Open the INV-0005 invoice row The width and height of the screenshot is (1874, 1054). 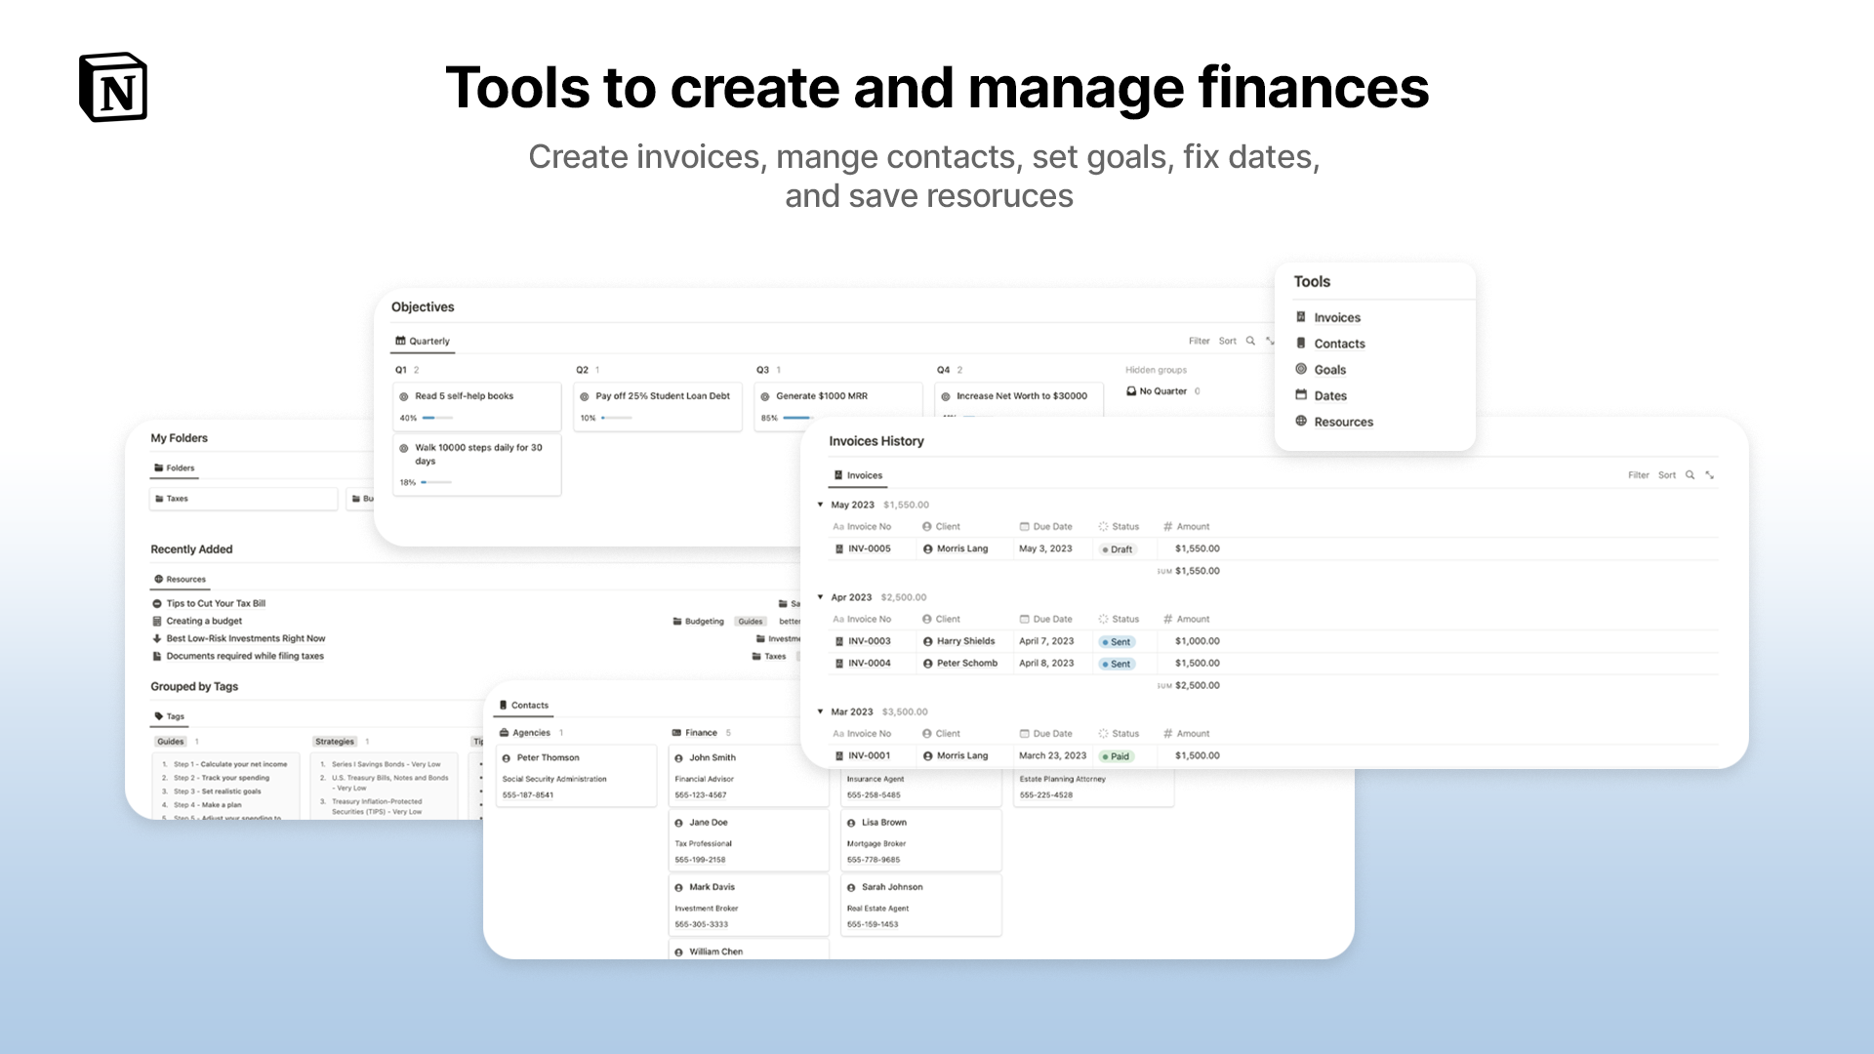[869, 548]
